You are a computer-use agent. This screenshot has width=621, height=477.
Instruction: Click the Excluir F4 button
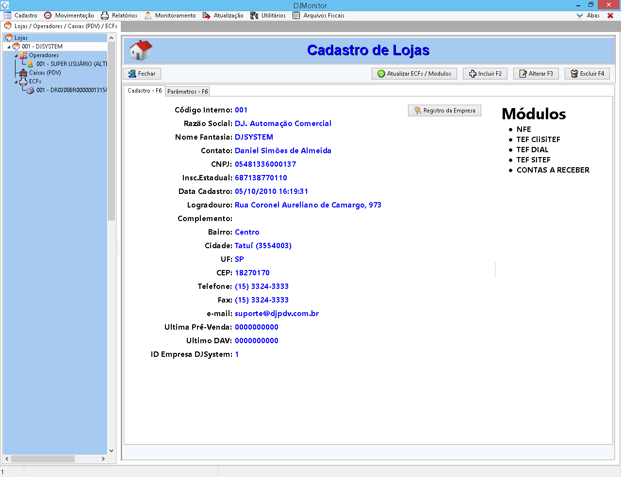tap(587, 74)
